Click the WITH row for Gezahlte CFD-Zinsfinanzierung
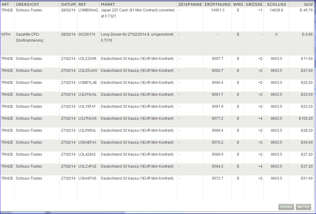Image resolution: width=316 pixels, height=214 pixels. click(x=120, y=37)
